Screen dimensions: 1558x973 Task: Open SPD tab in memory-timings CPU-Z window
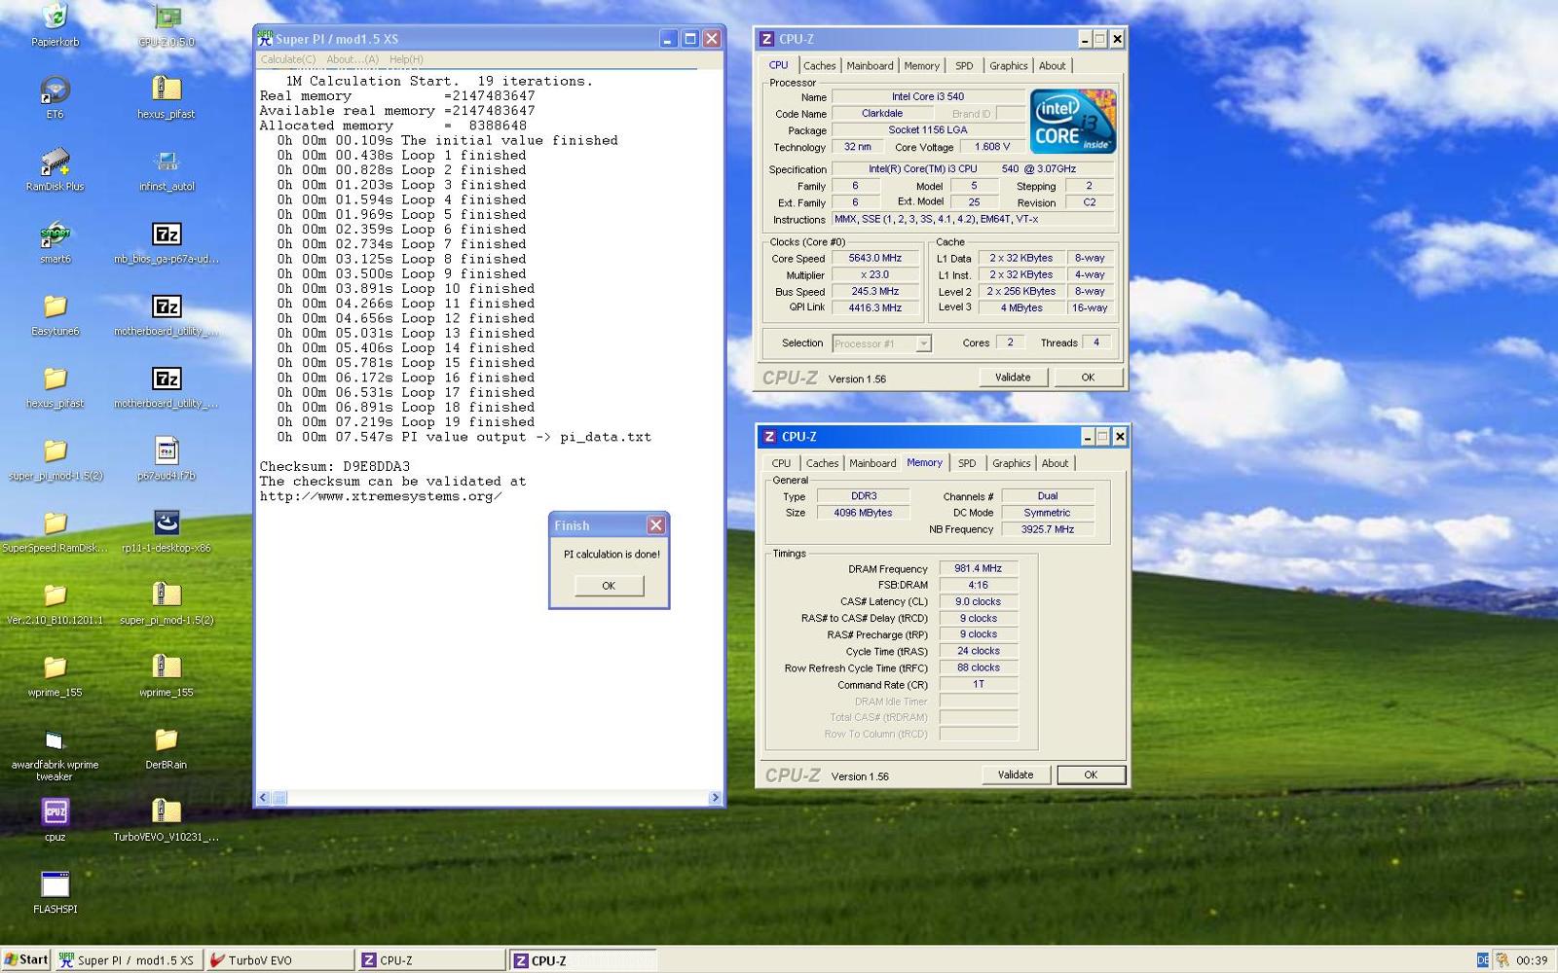pyautogui.click(x=967, y=463)
